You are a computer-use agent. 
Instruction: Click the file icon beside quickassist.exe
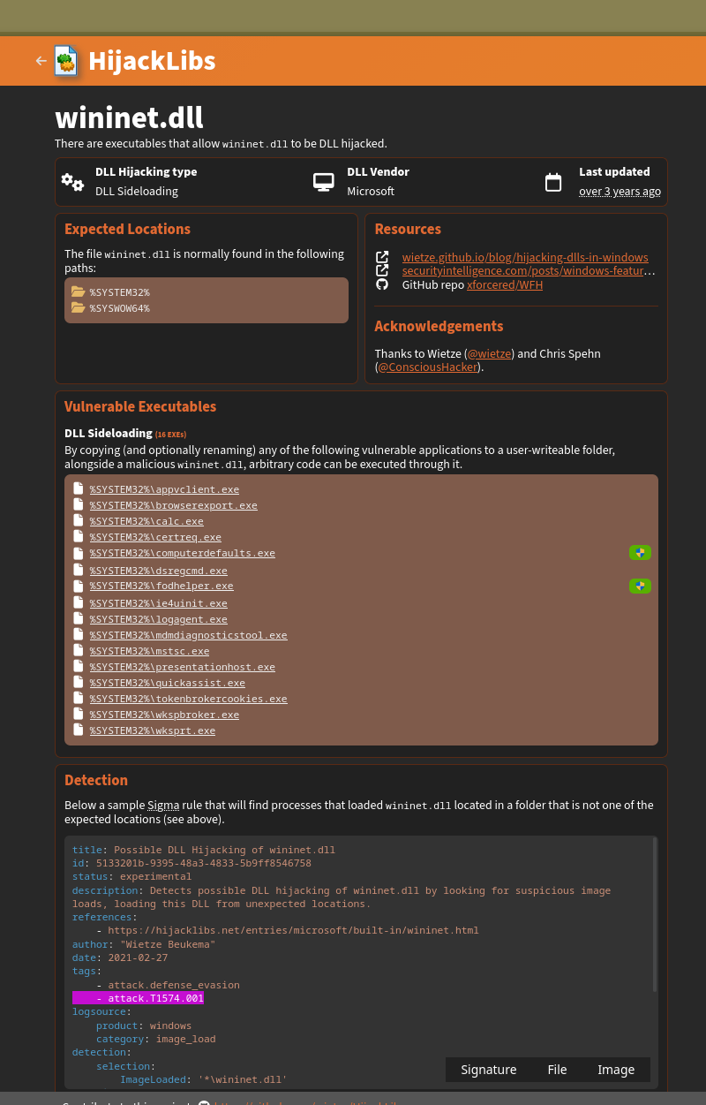[x=78, y=682]
